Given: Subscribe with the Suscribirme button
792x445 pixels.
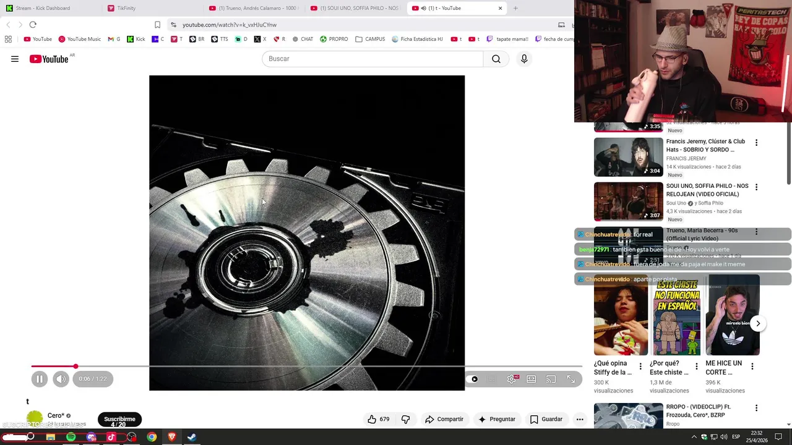Looking at the screenshot, I should tap(119, 419).
